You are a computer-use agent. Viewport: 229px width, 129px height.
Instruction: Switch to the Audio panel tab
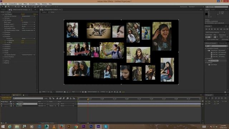point(213,10)
